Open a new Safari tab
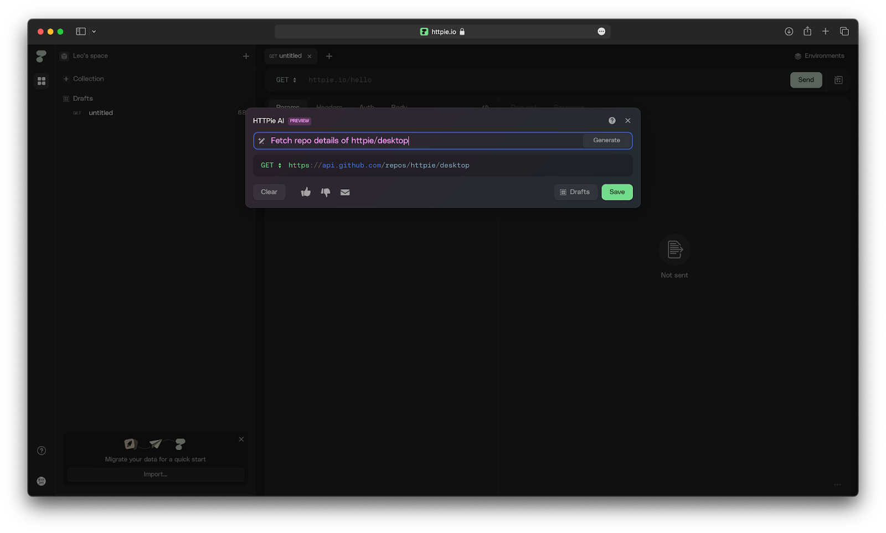Screen dimensions: 886x533 click(826, 32)
